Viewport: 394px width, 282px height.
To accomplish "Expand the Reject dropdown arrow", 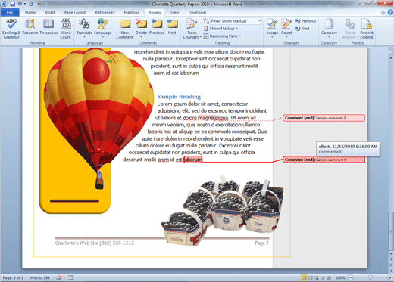I will point(286,37).
